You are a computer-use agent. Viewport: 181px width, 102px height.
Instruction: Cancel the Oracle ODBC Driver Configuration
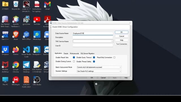[122, 36]
